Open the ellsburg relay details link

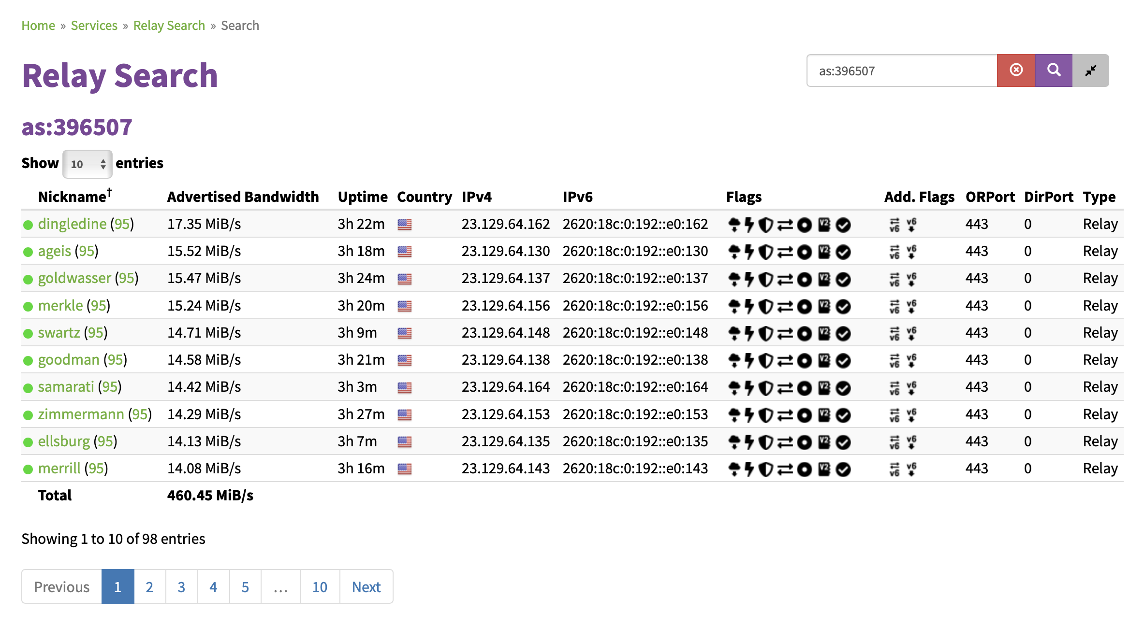click(x=64, y=441)
